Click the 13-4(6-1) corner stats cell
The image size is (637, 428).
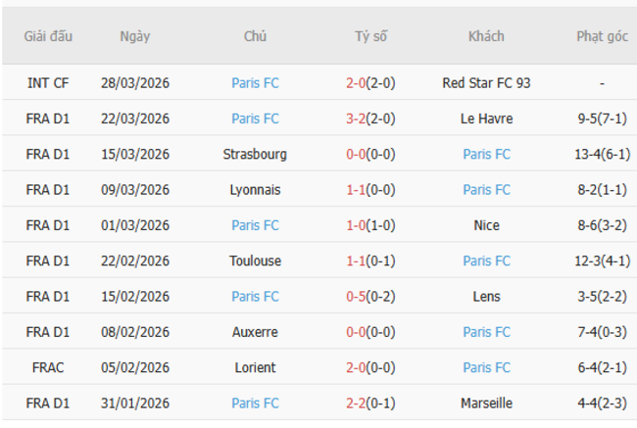(x=602, y=154)
